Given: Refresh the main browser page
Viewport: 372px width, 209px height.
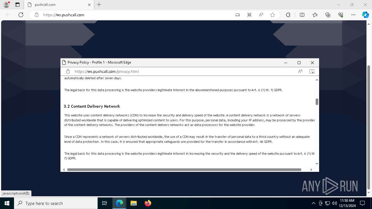Looking at the screenshot, I should click(21, 15).
